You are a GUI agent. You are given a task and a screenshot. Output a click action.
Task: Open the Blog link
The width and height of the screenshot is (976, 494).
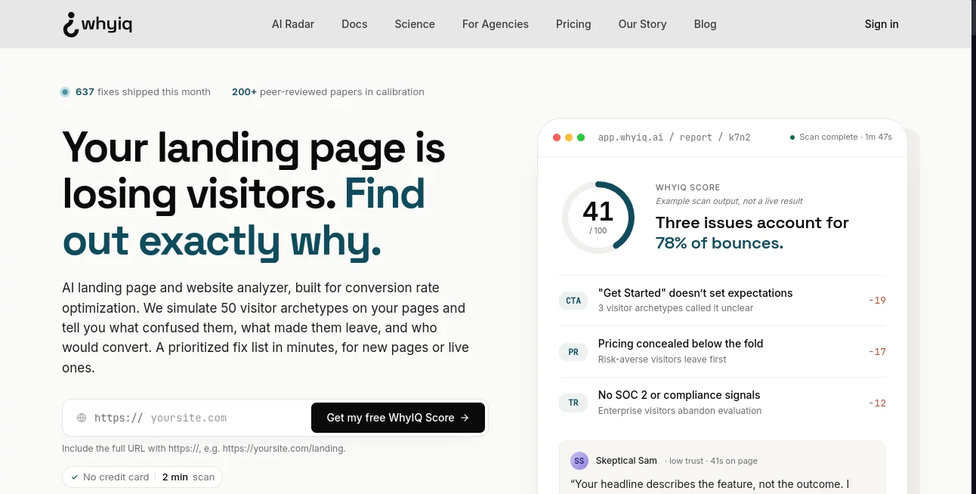(705, 24)
